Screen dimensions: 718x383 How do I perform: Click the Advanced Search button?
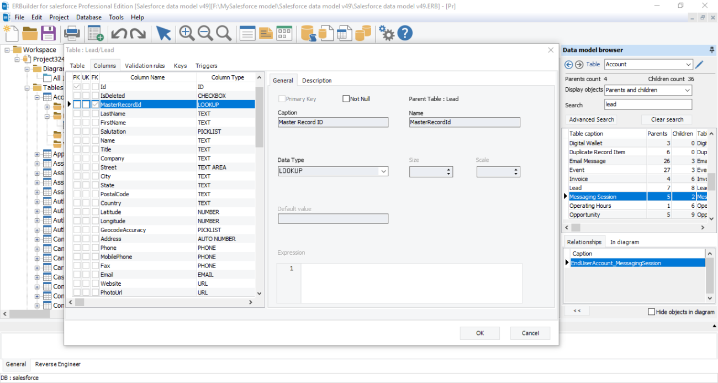(592, 119)
